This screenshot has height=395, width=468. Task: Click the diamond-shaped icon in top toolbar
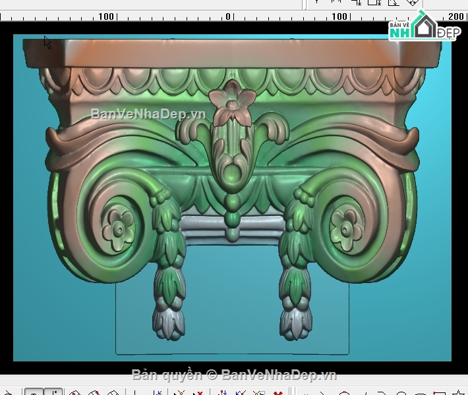[413, 3]
